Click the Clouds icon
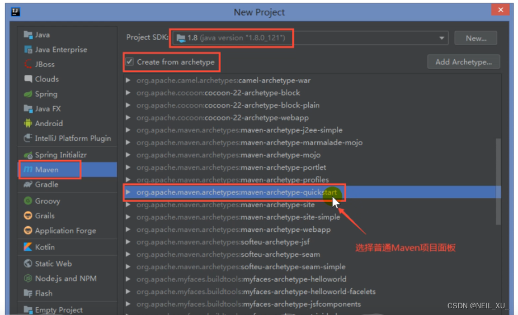The image size is (518, 315). (x=28, y=79)
